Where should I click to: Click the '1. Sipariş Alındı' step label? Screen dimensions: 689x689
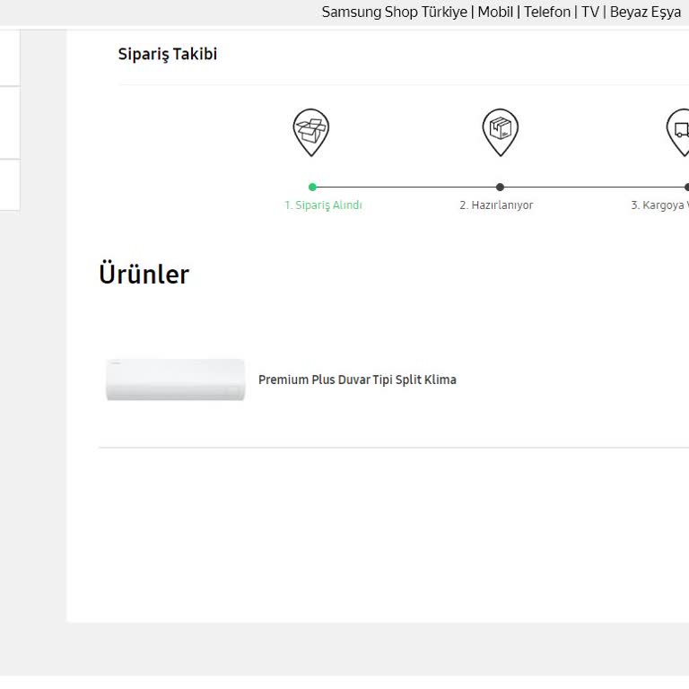(x=323, y=205)
